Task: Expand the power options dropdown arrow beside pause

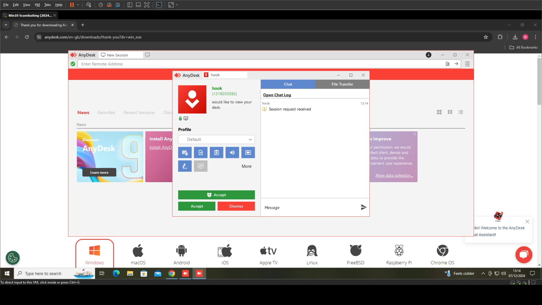Action: (78, 5)
